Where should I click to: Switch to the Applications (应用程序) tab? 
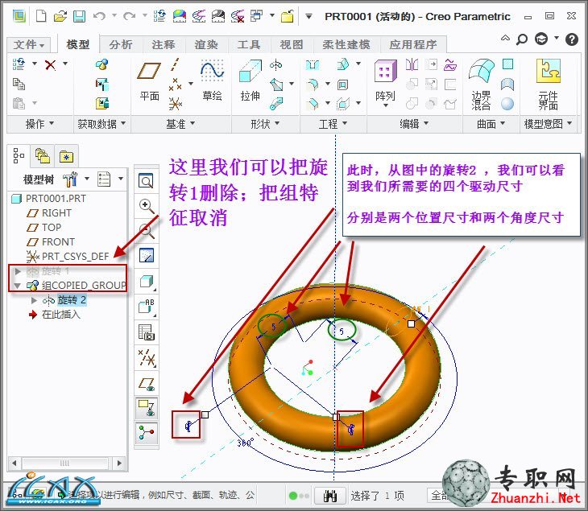(x=413, y=44)
